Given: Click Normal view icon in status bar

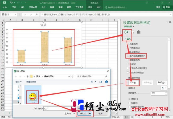Looking at the screenshot, I should 126,117.
